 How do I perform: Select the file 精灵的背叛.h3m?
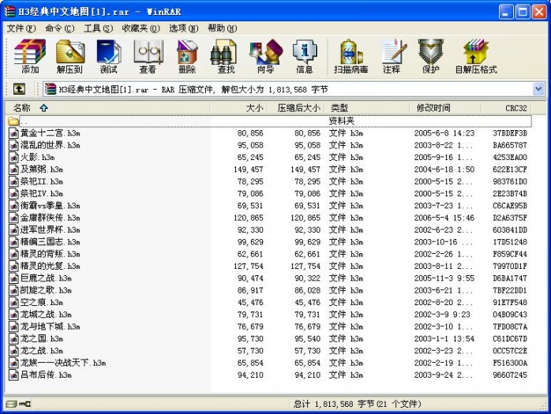click(51, 254)
